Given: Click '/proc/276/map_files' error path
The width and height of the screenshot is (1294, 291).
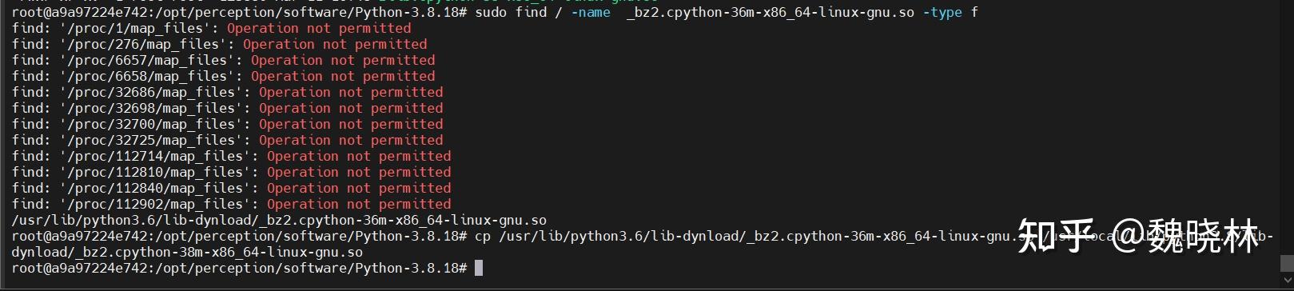Looking at the screenshot, I should 143,44.
